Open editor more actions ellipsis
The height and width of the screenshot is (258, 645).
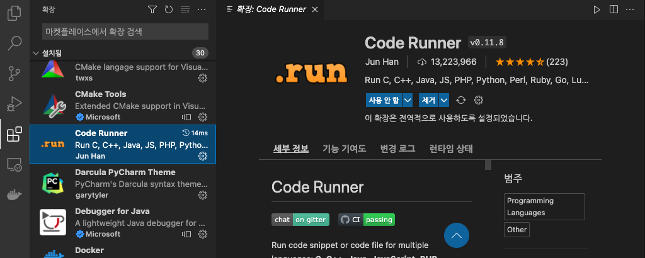click(x=630, y=9)
